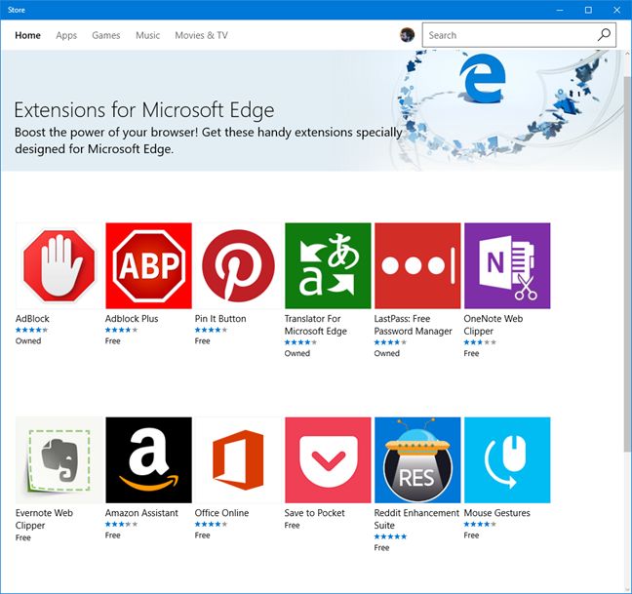Click Reddit Enhancement Suite five-star rating

(390, 536)
